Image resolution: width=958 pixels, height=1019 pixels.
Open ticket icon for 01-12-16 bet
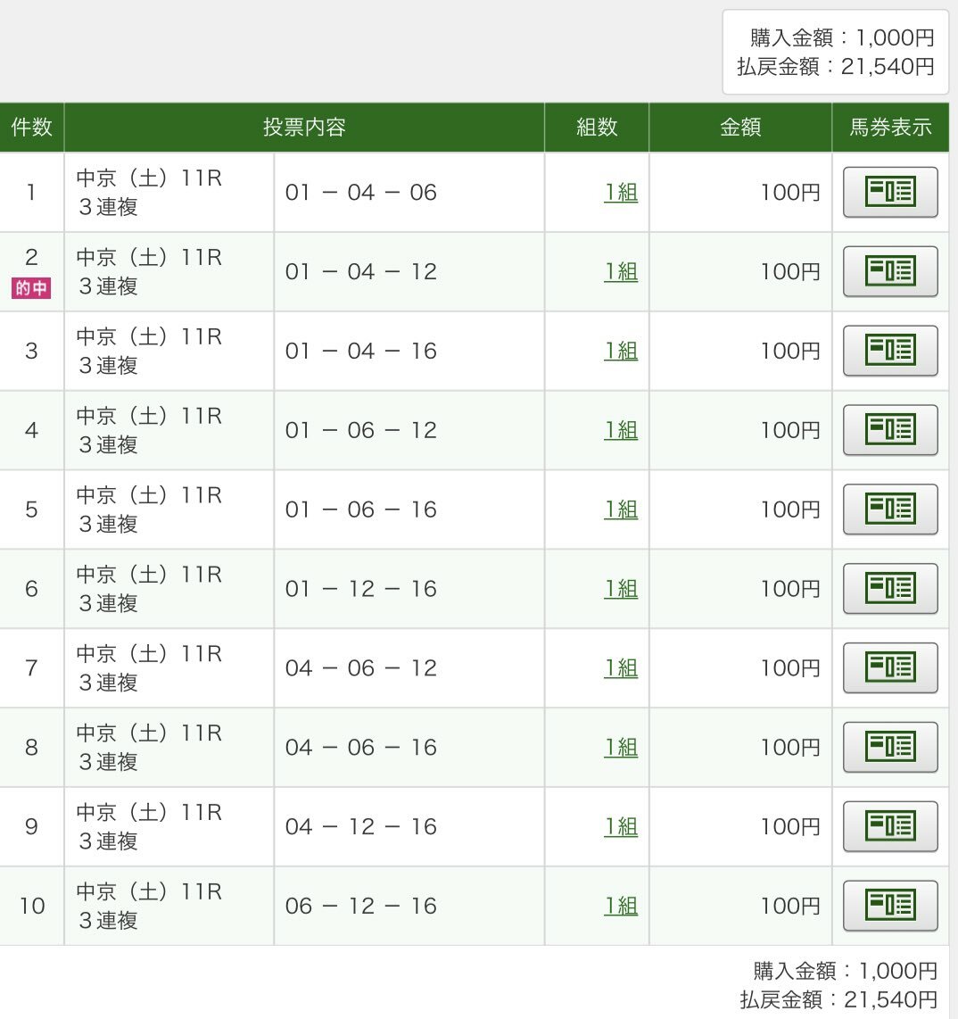tap(890, 588)
